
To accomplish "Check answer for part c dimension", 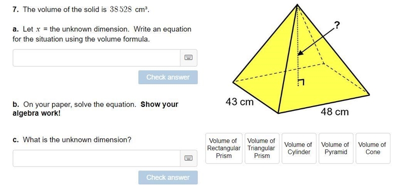I will [x=168, y=178].
